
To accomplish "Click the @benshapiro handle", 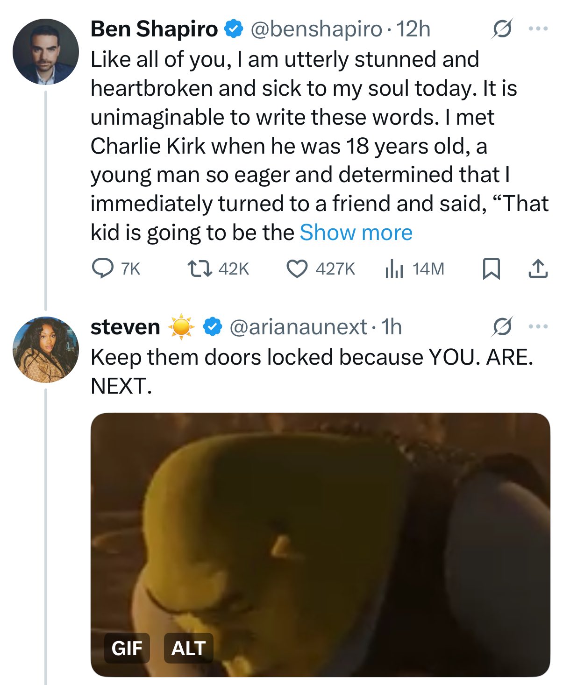I will click(316, 29).
